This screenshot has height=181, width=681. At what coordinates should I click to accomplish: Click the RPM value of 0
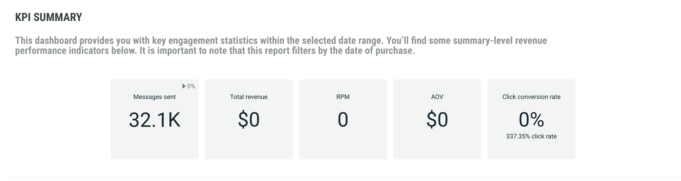point(343,120)
